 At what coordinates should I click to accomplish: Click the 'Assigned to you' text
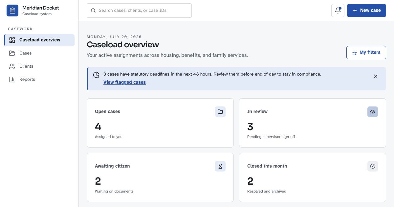109,137
